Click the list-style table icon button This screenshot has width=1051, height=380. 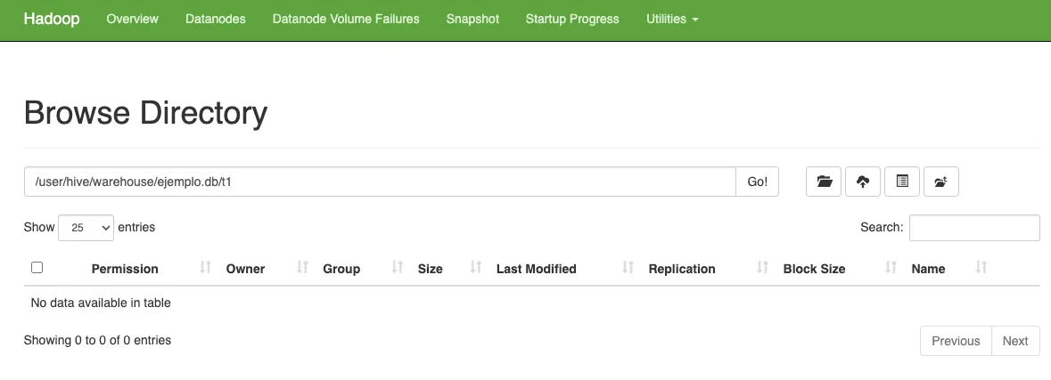(902, 182)
